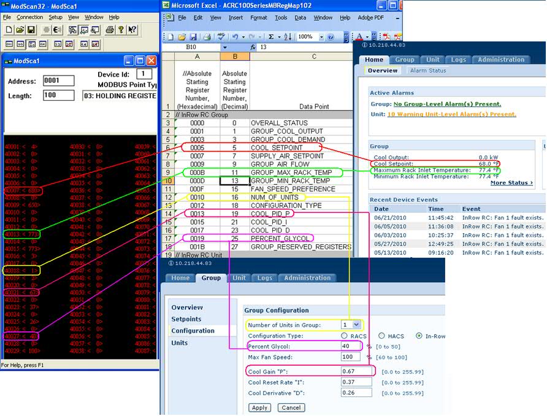The height and width of the screenshot is (416, 547).
Task: Open Excel Tools menu
Action: (x=281, y=17)
